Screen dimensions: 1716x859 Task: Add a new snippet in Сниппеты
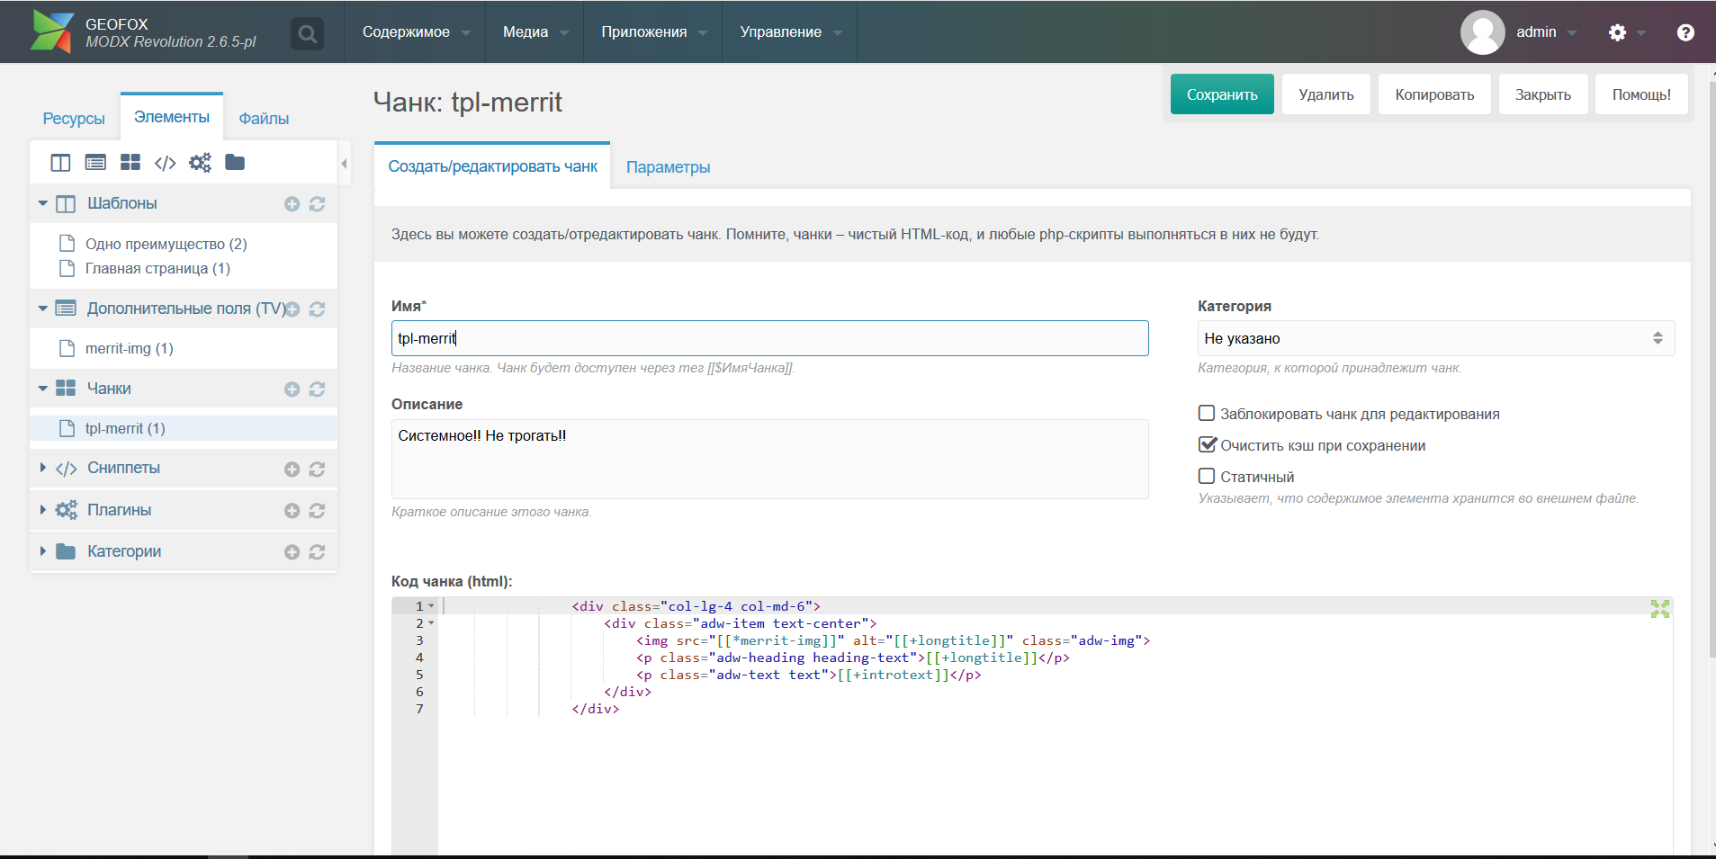click(x=292, y=470)
